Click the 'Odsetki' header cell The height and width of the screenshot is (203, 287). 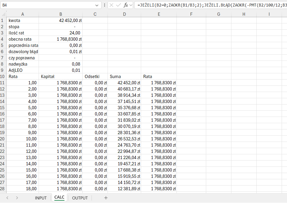point(95,76)
